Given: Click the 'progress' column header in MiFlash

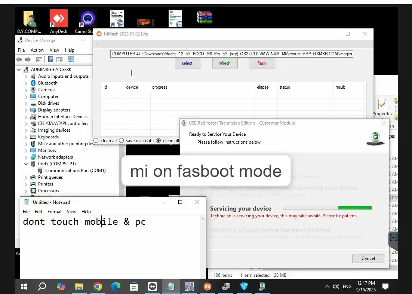Looking at the screenshot, I should (x=202, y=87).
